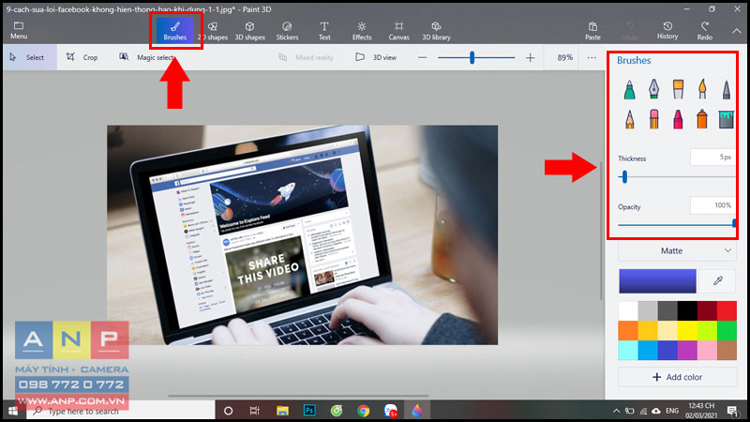Toggle 3D view mode
The width and height of the screenshot is (750, 422).
[376, 57]
